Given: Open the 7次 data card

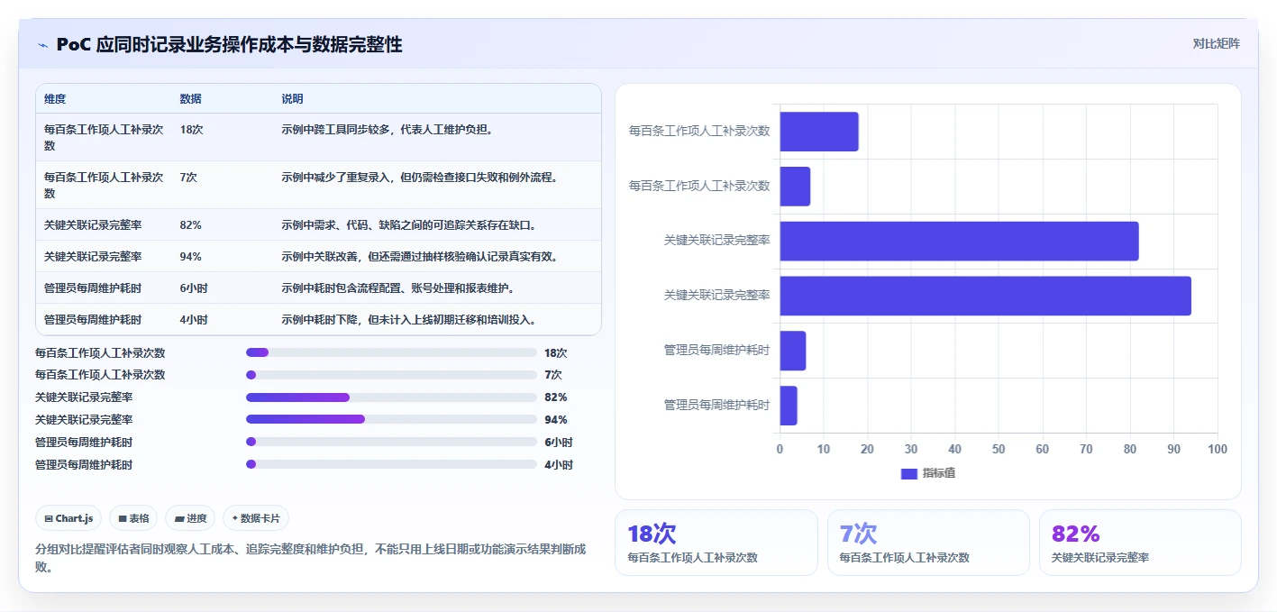Looking at the screenshot, I should pos(928,543).
